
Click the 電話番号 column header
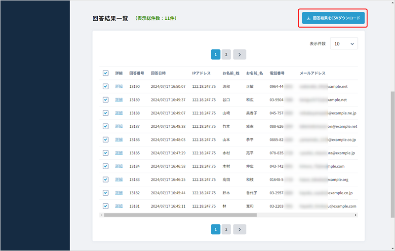pos(277,73)
